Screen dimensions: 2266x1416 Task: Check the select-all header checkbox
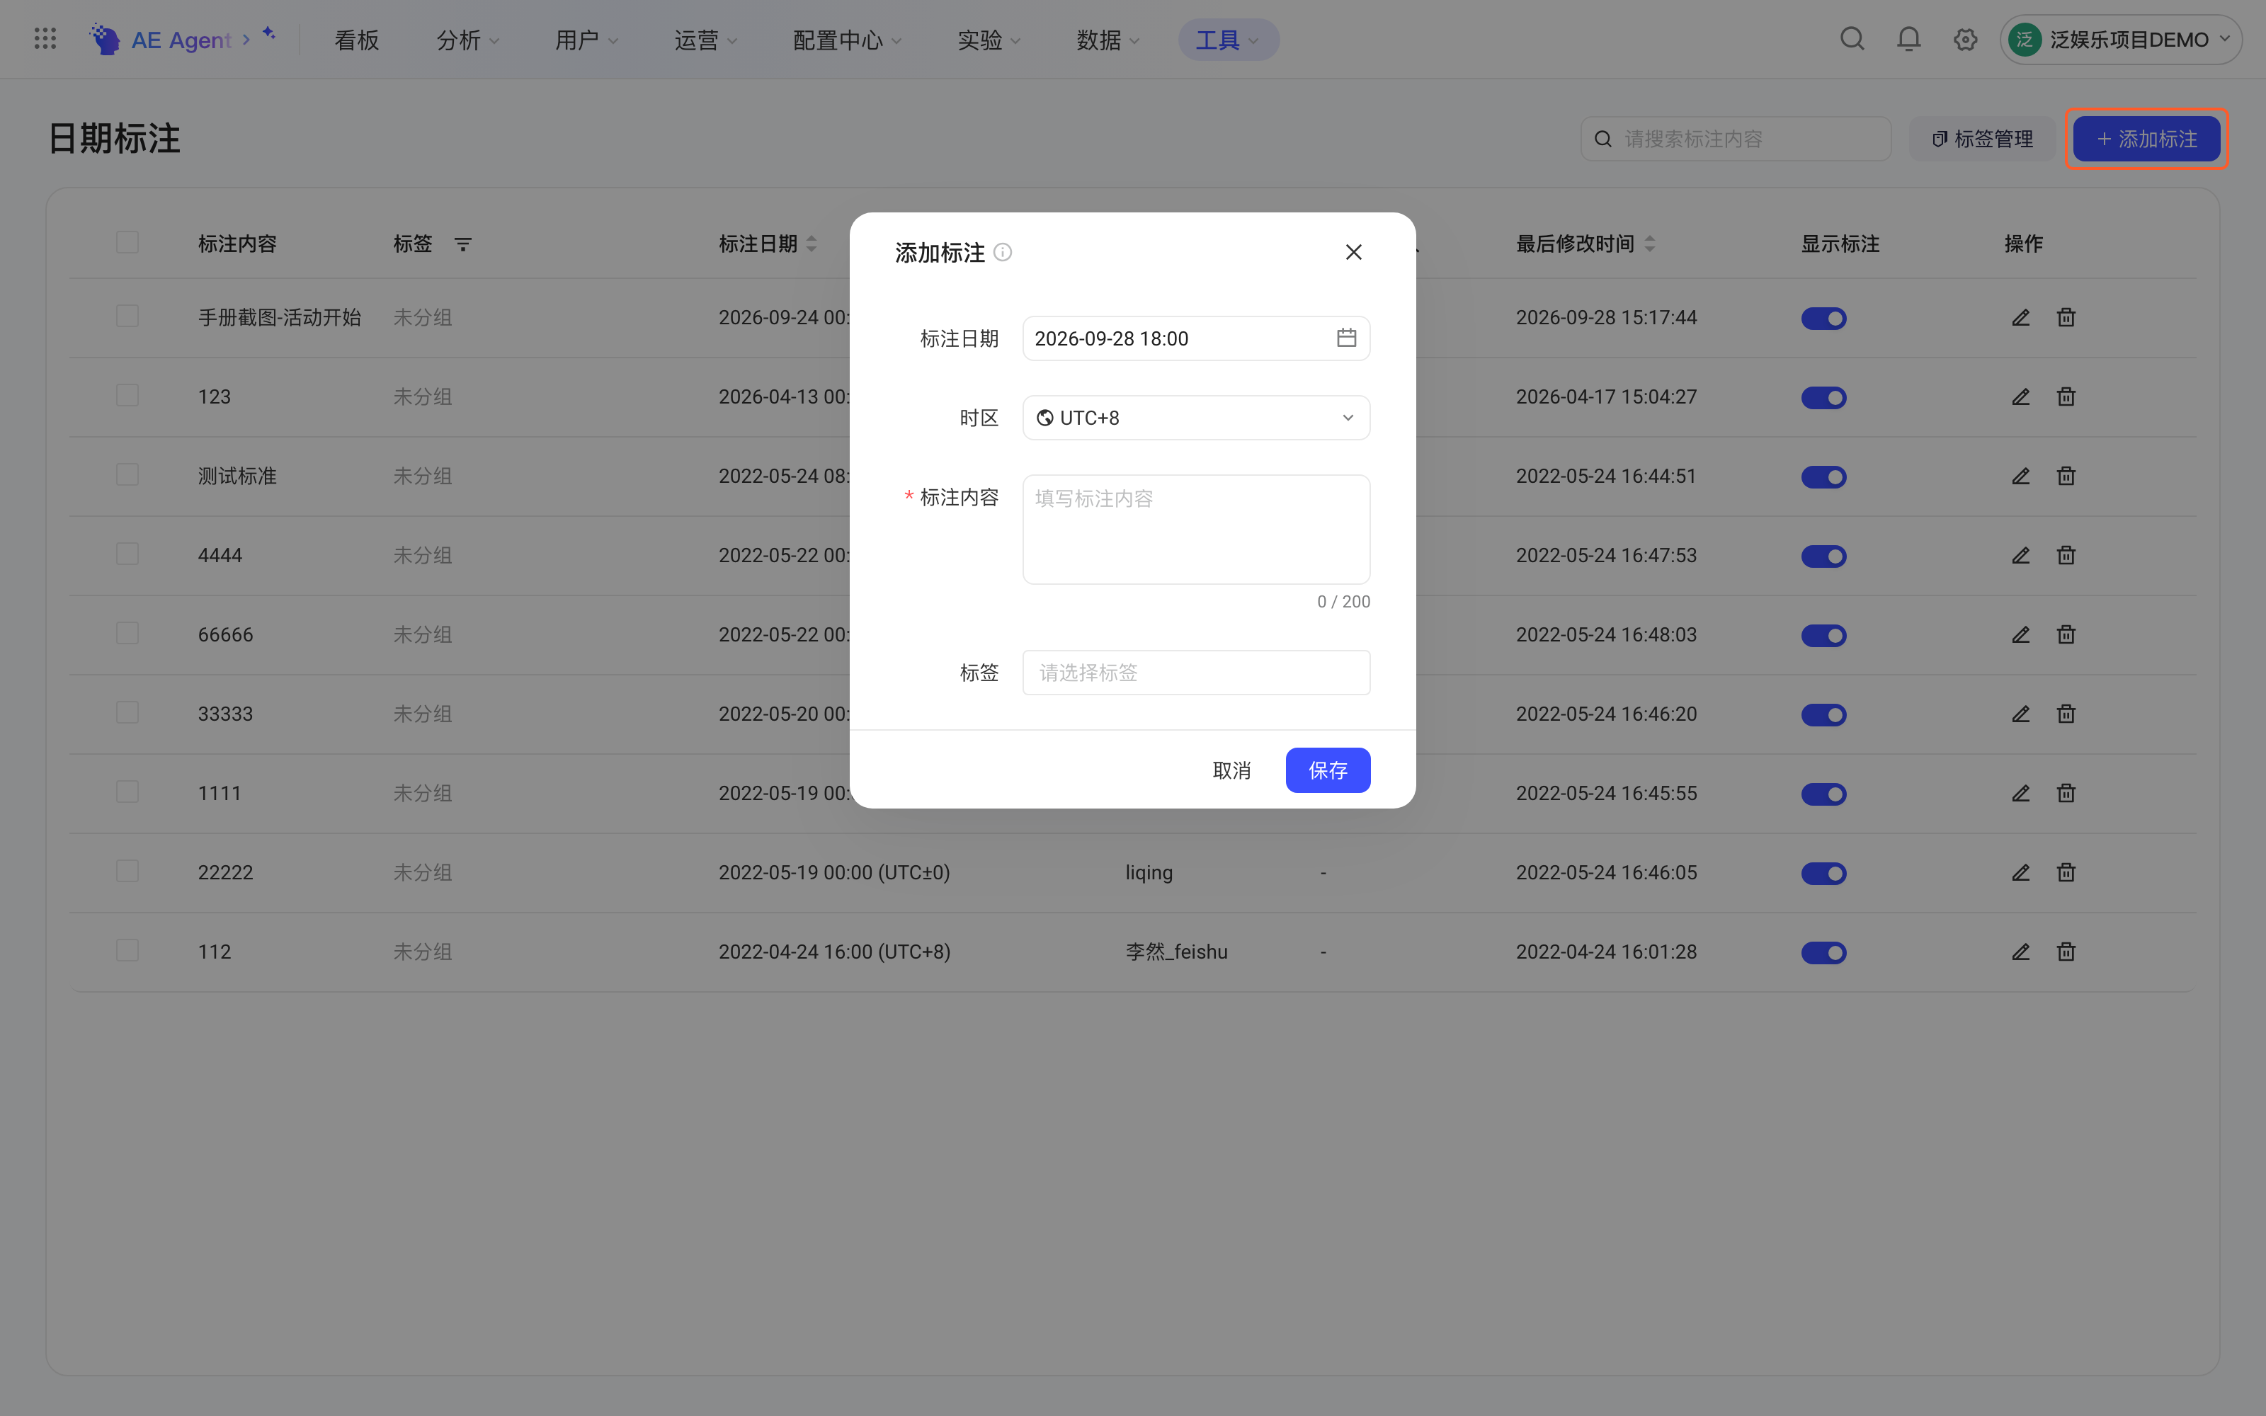[x=127, y=243]
